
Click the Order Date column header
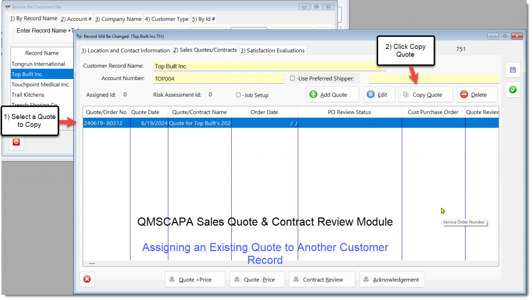click(x=264, y=112)
